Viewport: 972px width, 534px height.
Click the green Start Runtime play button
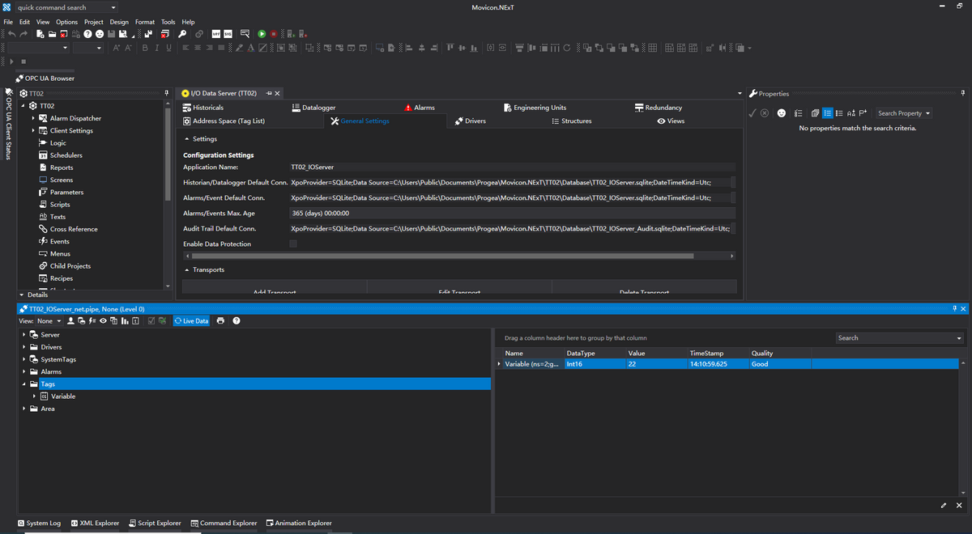(262, 34)
